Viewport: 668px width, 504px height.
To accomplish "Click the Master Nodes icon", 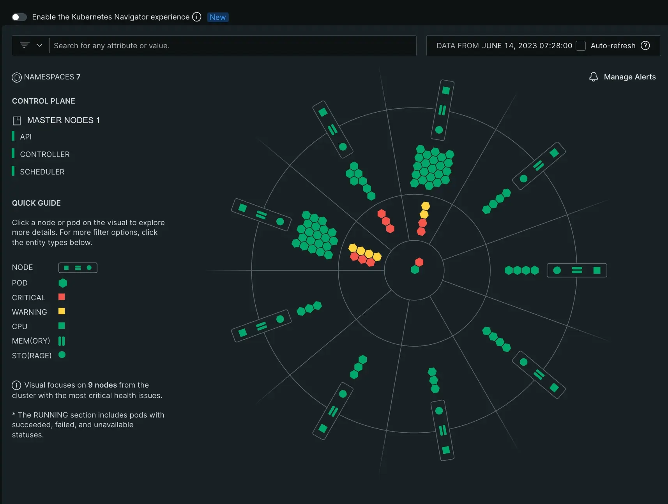I will coord(17,121).
